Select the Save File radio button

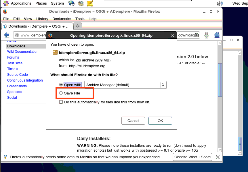pos(61,93)
